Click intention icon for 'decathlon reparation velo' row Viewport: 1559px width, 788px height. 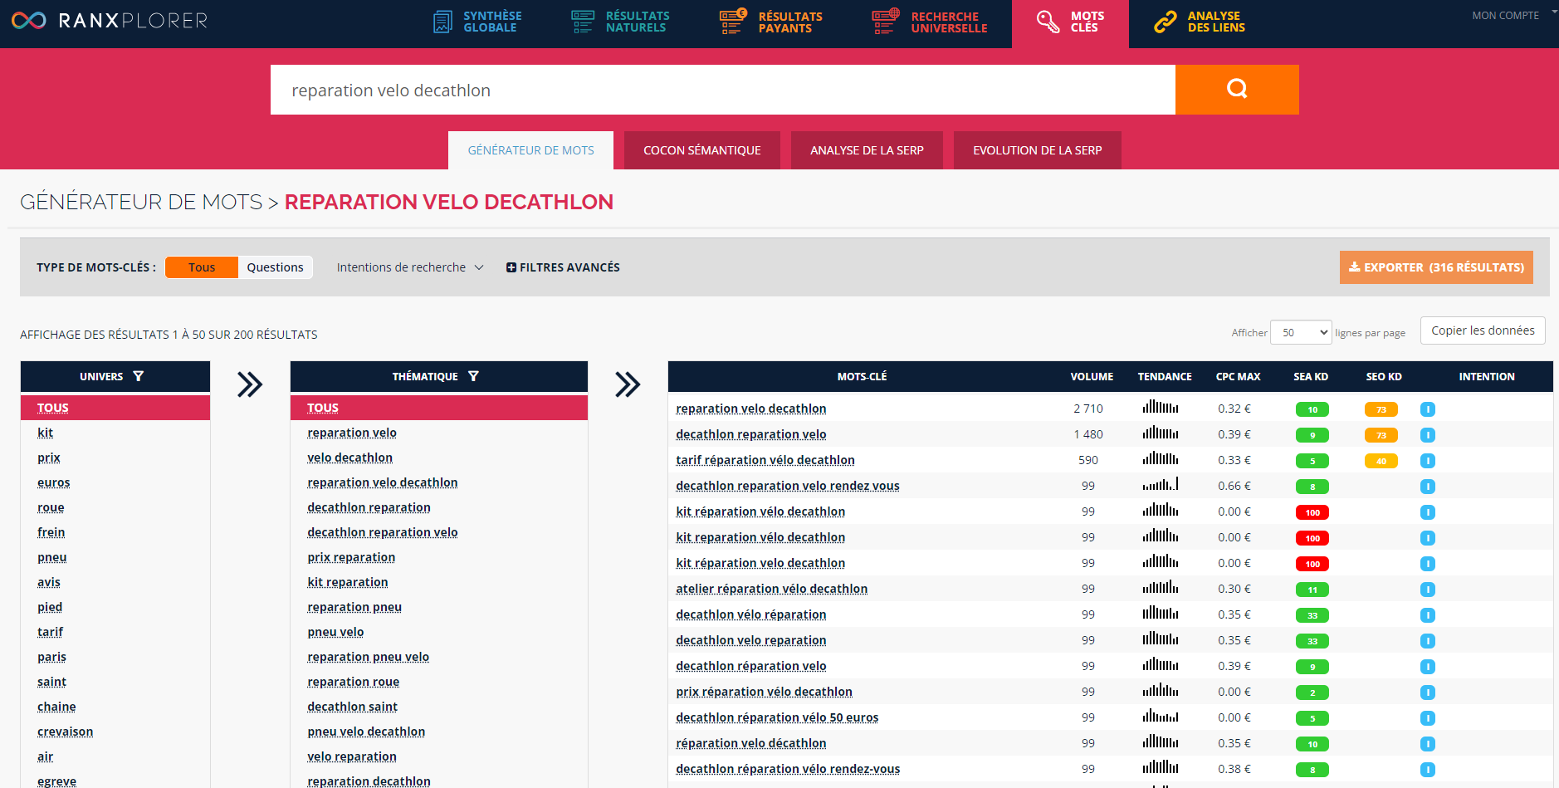tap(1428, 435)
